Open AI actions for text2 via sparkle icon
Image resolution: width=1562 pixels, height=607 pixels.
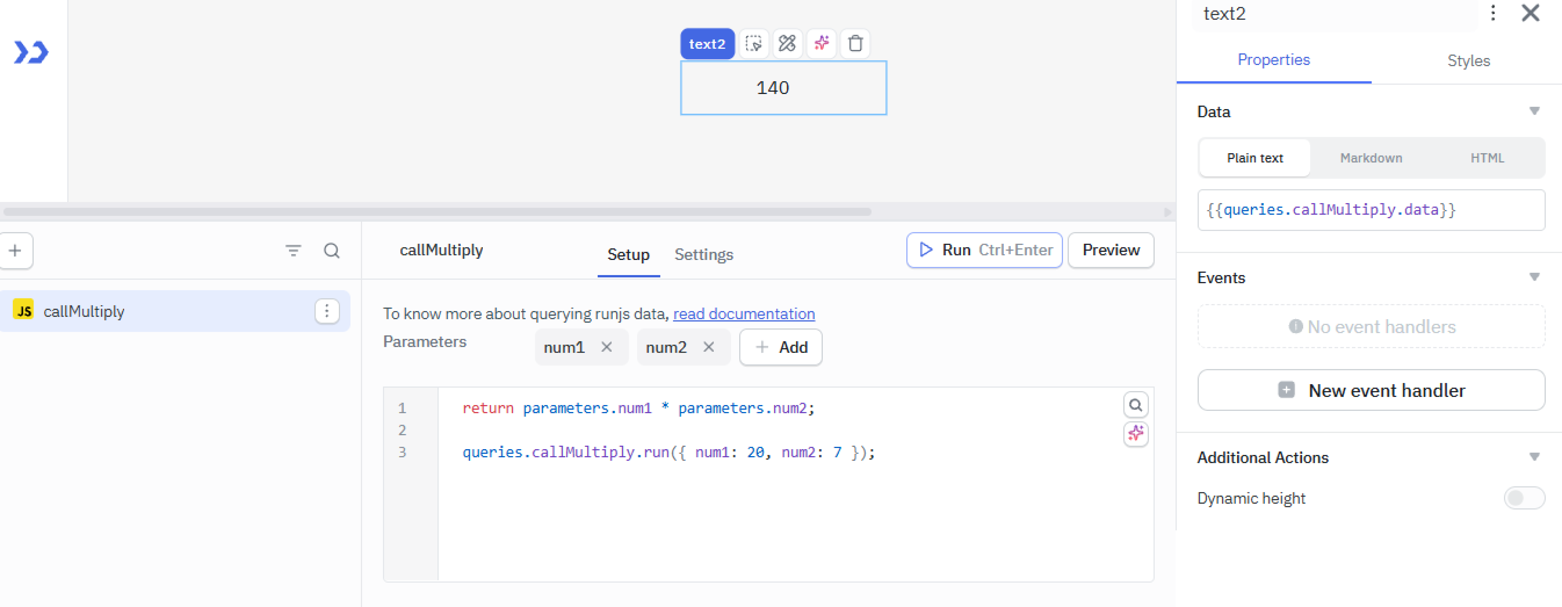pyautogui.click(x=821, y=43)
